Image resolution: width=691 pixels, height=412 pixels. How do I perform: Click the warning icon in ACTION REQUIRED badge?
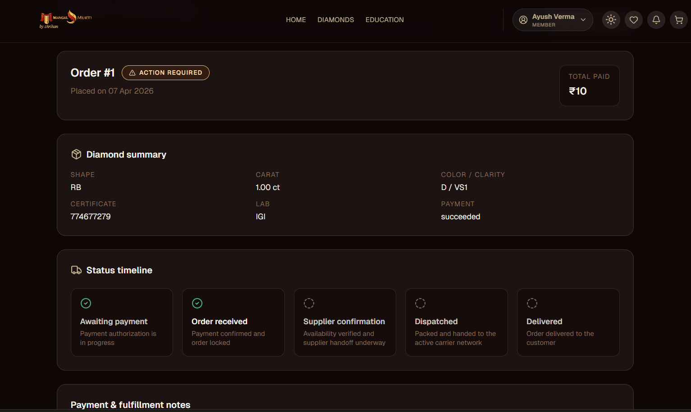point(132,72)
